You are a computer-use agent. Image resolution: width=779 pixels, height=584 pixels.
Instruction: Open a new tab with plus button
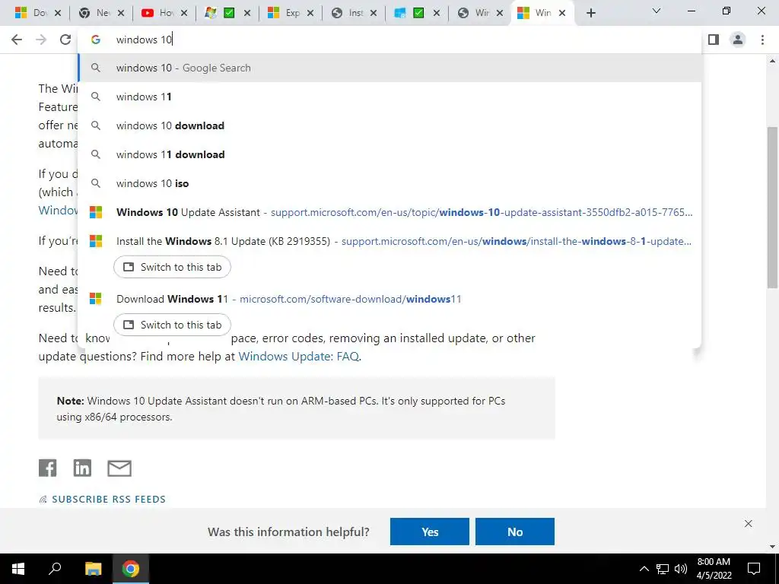click(x=590, y=14)
